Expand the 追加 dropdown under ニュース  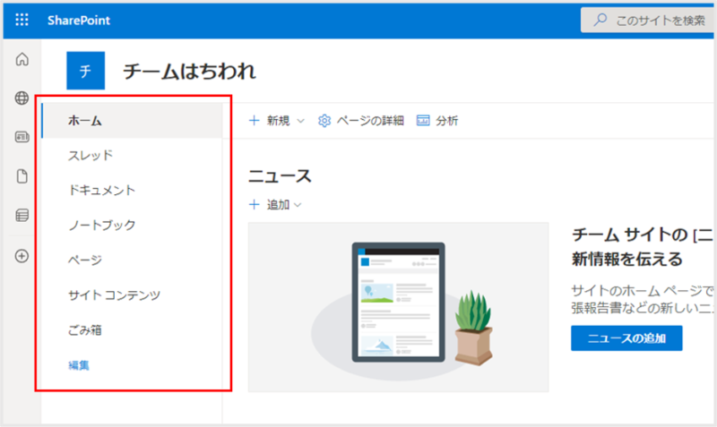point(276,205)
